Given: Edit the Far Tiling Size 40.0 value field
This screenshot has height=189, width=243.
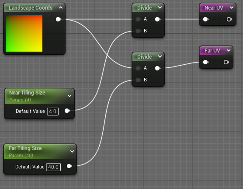Looking at the screenshot, I should point(53,167).
